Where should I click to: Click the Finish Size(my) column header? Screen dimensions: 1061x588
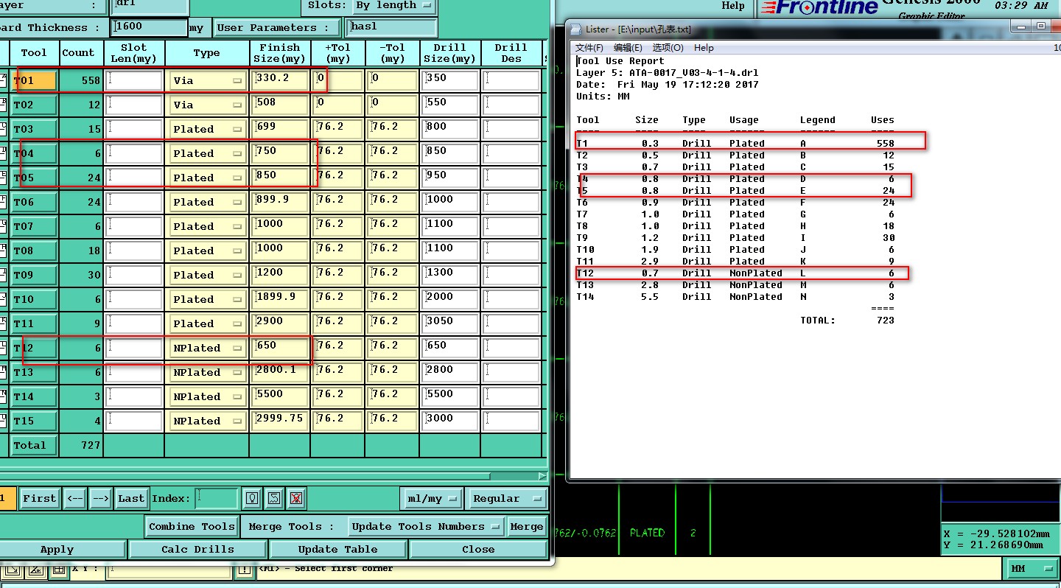click(281, 53)
